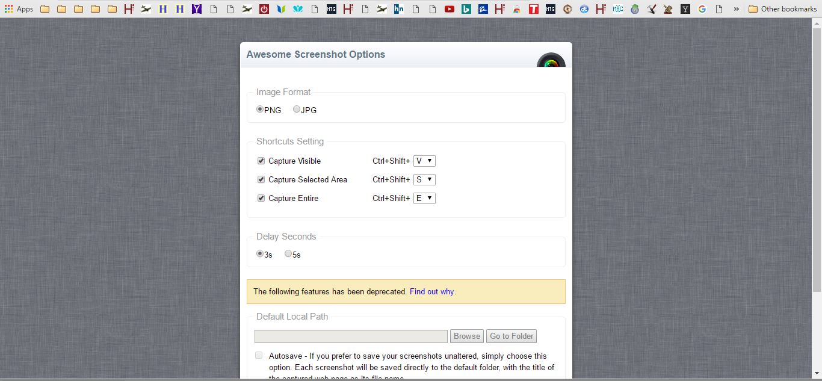Click the Find out why link
This screenshot has height=381, width=822.
click(431, 291)
